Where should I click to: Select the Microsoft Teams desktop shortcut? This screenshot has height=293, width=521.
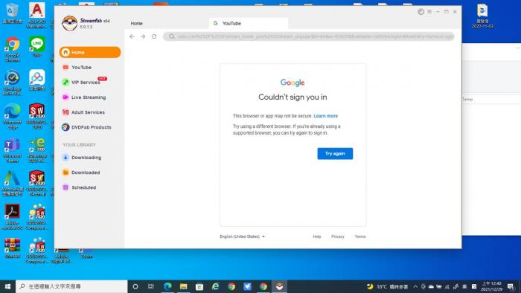pos(13,150)
